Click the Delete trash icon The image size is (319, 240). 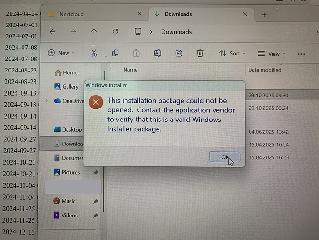pyautogui.click(x=200, y=53)
